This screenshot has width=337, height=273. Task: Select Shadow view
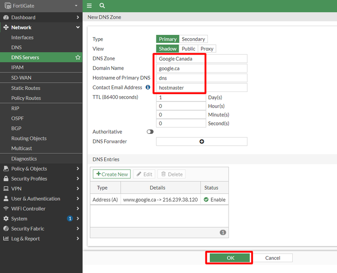pyautogui.click(x=168, y=49)
